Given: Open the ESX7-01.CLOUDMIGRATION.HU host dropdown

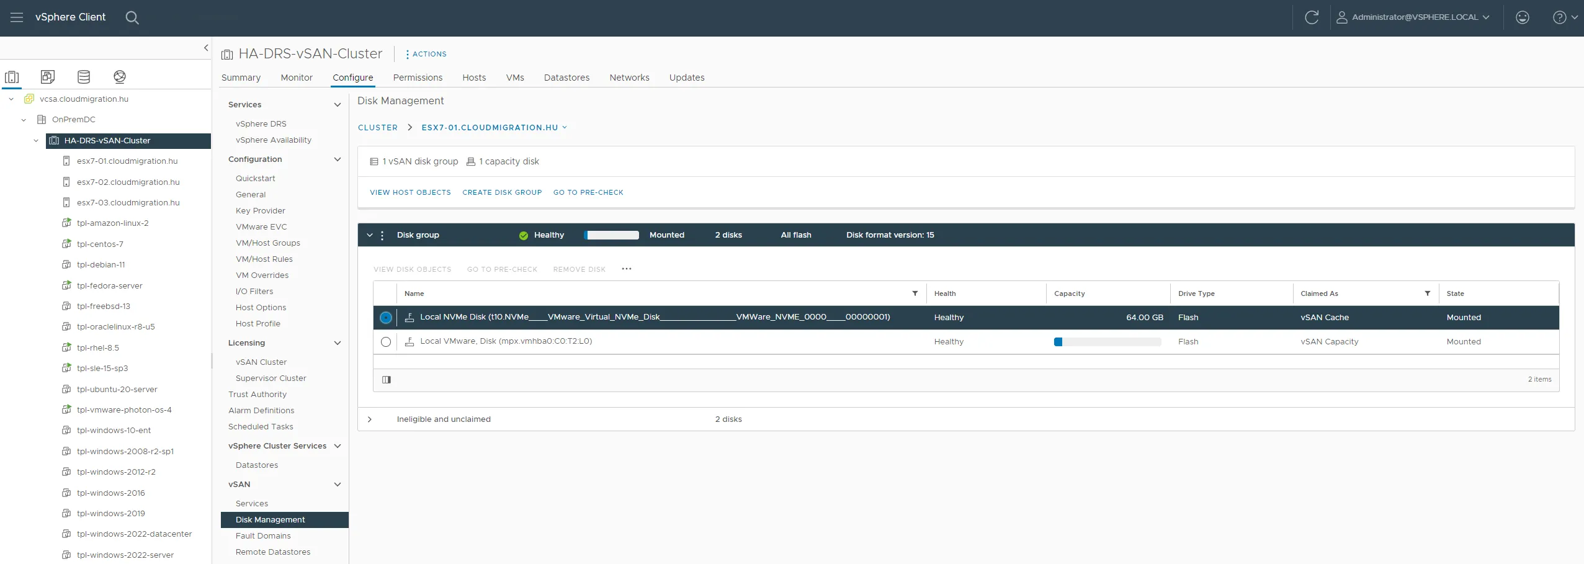Looking at the screenshot, I should tap(494, 128).
